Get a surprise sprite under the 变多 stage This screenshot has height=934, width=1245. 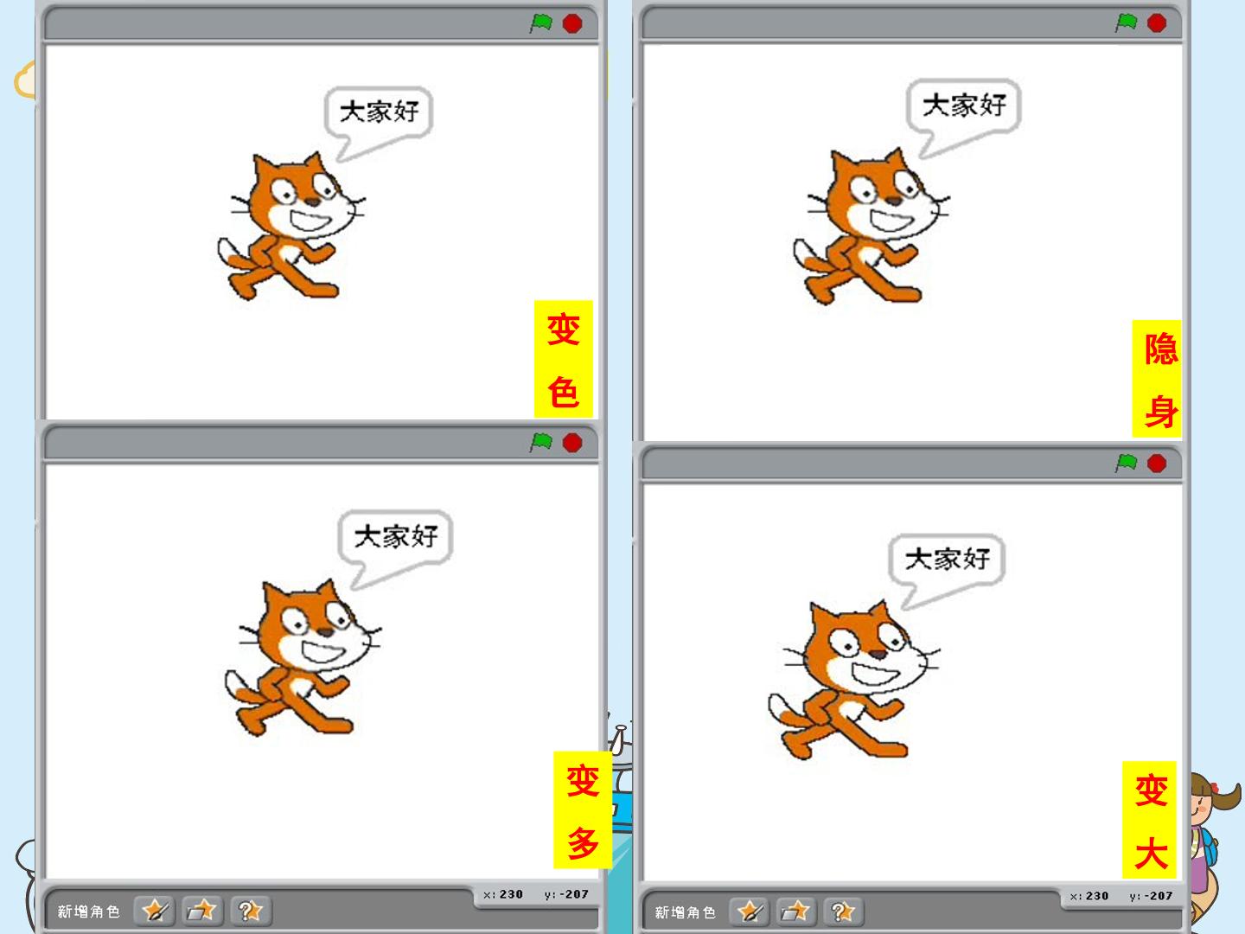pos(250,910)
